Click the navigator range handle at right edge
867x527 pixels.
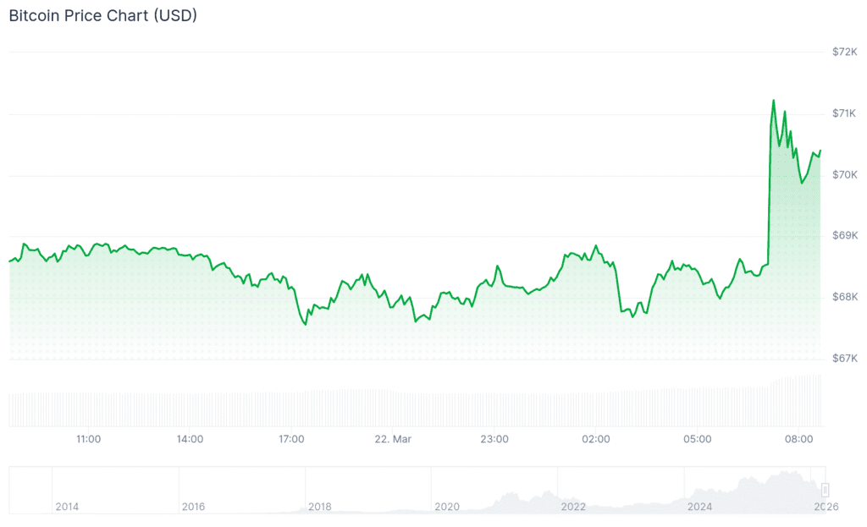click(x=826, y=489)
